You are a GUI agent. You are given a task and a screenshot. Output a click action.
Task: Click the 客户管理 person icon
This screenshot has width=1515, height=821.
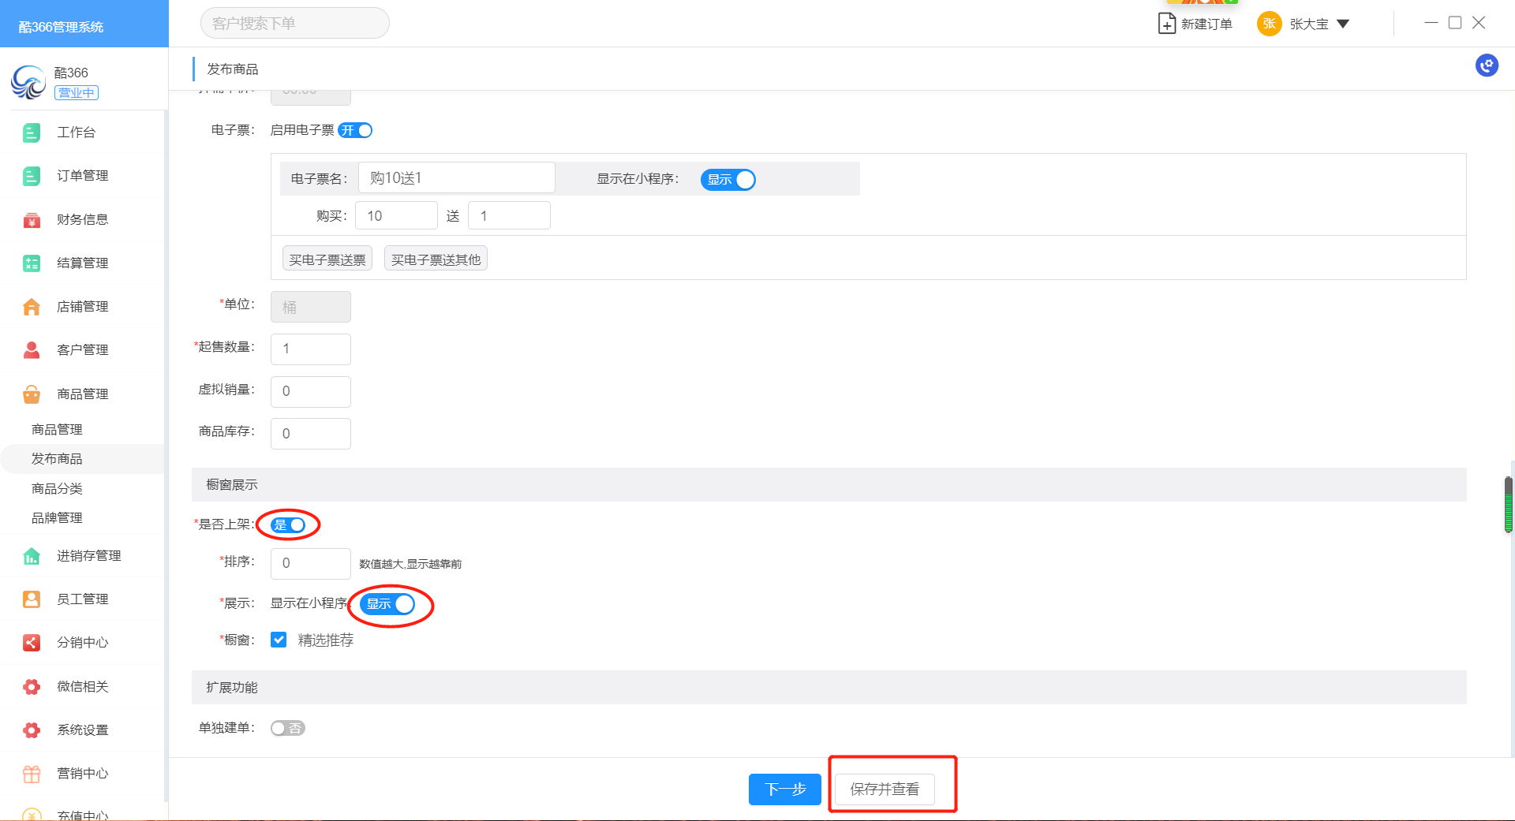tap(32, 350)
